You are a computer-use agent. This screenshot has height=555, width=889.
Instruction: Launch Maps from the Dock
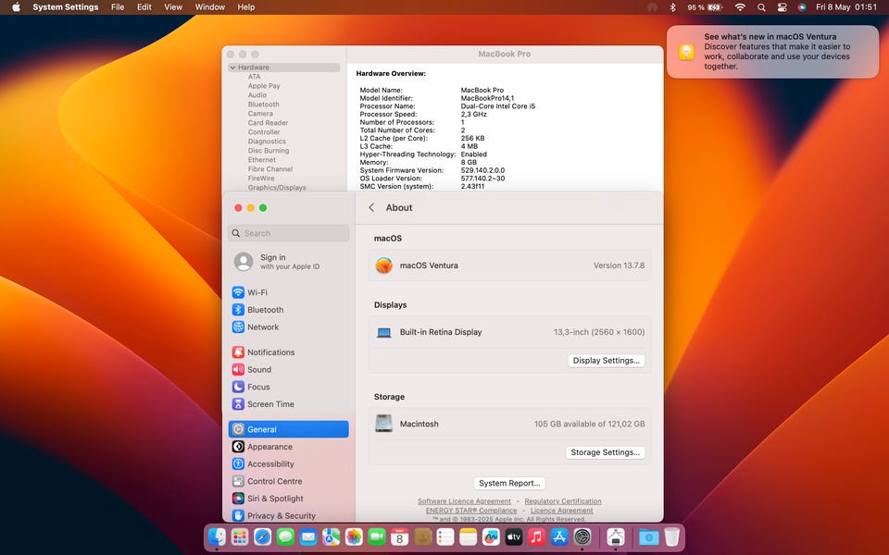tap(332, 536)
